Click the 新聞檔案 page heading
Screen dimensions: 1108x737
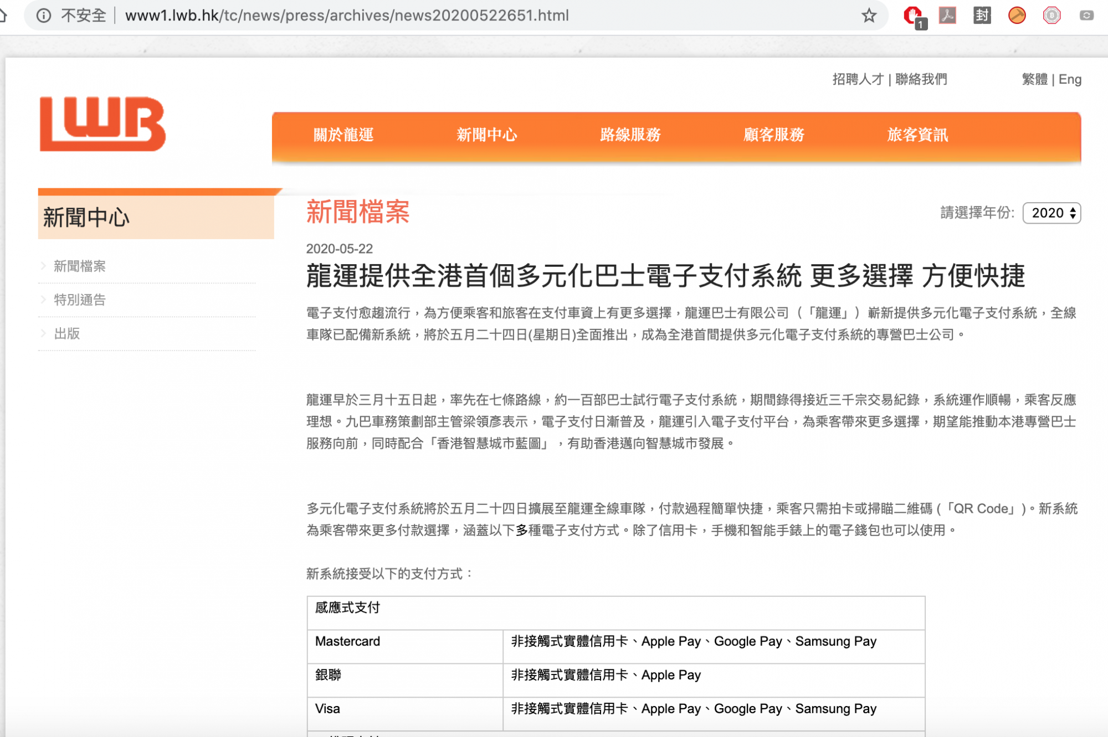point(358,212)
